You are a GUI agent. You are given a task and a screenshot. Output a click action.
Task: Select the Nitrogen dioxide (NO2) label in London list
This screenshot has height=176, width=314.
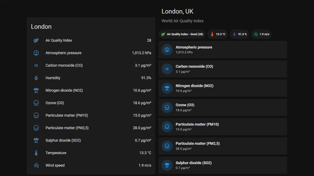coord(64,90)
